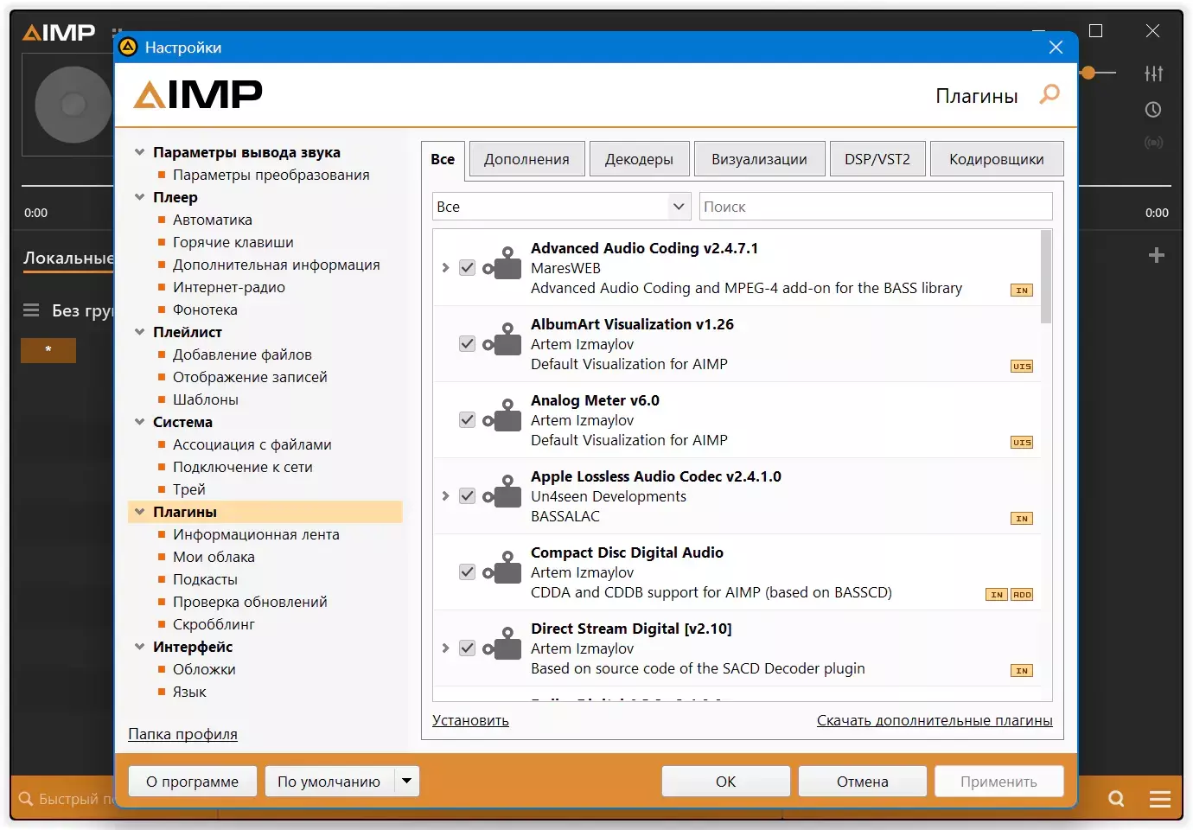This screenshot has width=1193, height=830.
Task: Click the plugin icon of Compact Disc Digital Audio
Action: point(502,568)
